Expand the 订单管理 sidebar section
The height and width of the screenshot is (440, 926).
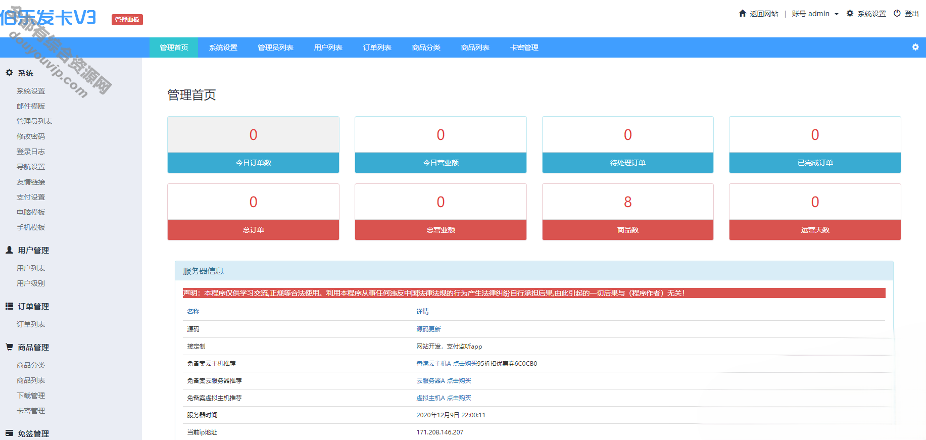(x=33, y=306)
